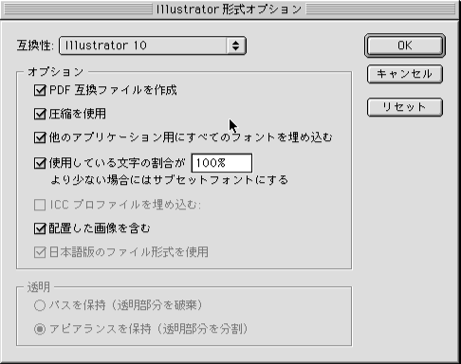Toggle 他のアプリケーション用にすべてのフォントを埋め込む checkbox

pos(40,137)
